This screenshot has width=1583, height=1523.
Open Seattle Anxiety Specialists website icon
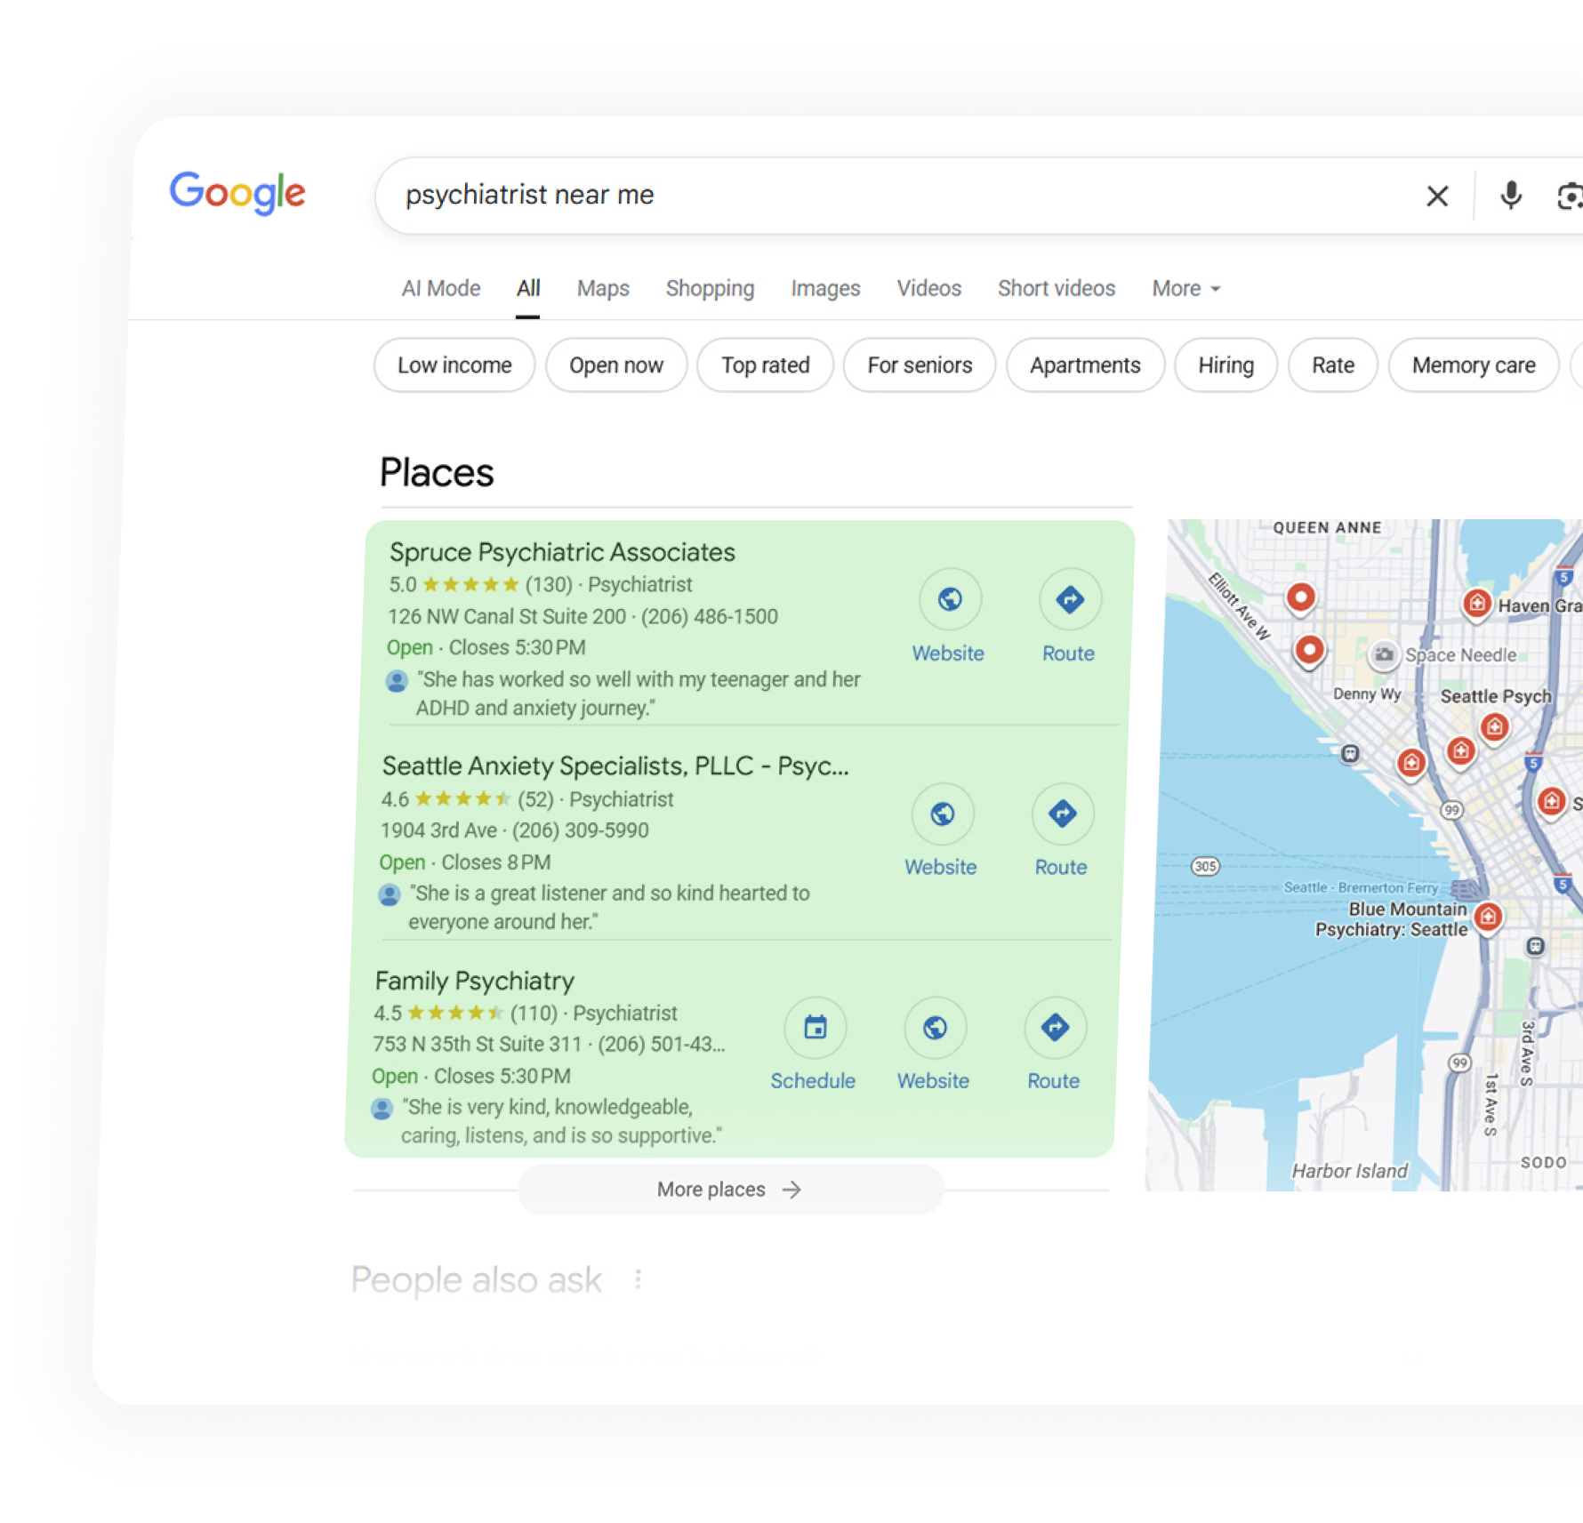(x=942, y=814)
